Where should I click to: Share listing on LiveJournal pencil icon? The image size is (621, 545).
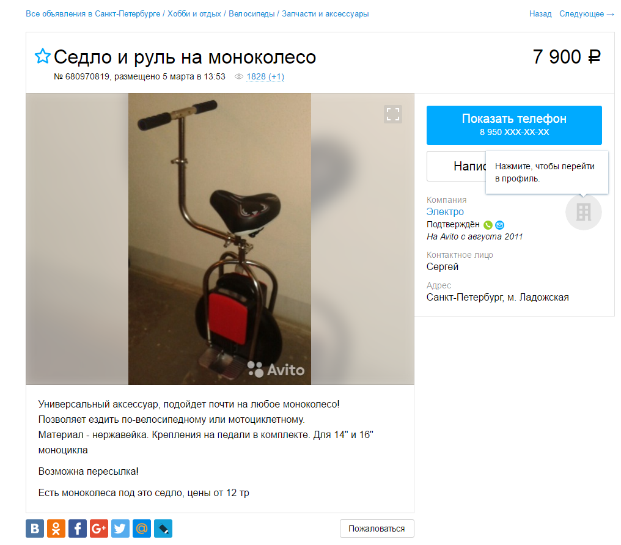click(163, 529)
